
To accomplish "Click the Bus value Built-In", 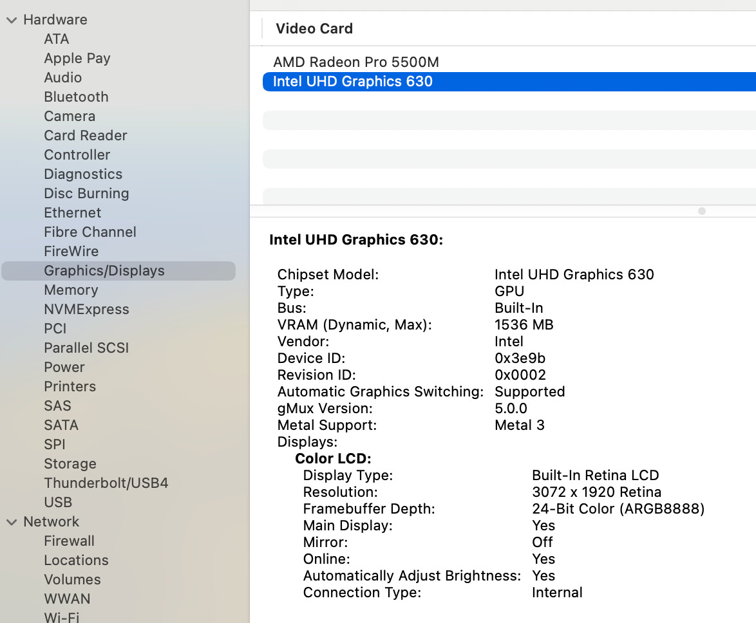I will coord(519,308).
